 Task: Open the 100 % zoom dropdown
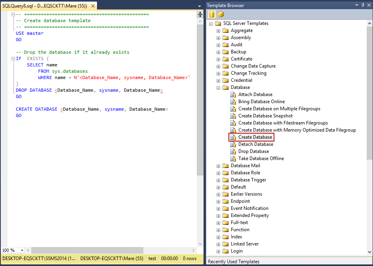coord(22,250)
